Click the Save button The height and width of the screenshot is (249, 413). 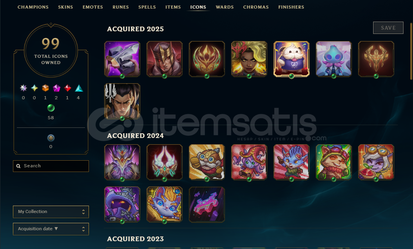click(x=388, y=28)
